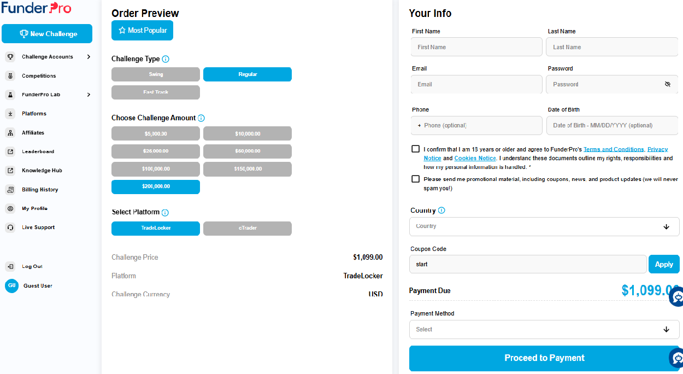Image resolution: width=683 pixels, height=374 pixels.
Task: Check the promotional material checkbox
Action: click(416, 179)
